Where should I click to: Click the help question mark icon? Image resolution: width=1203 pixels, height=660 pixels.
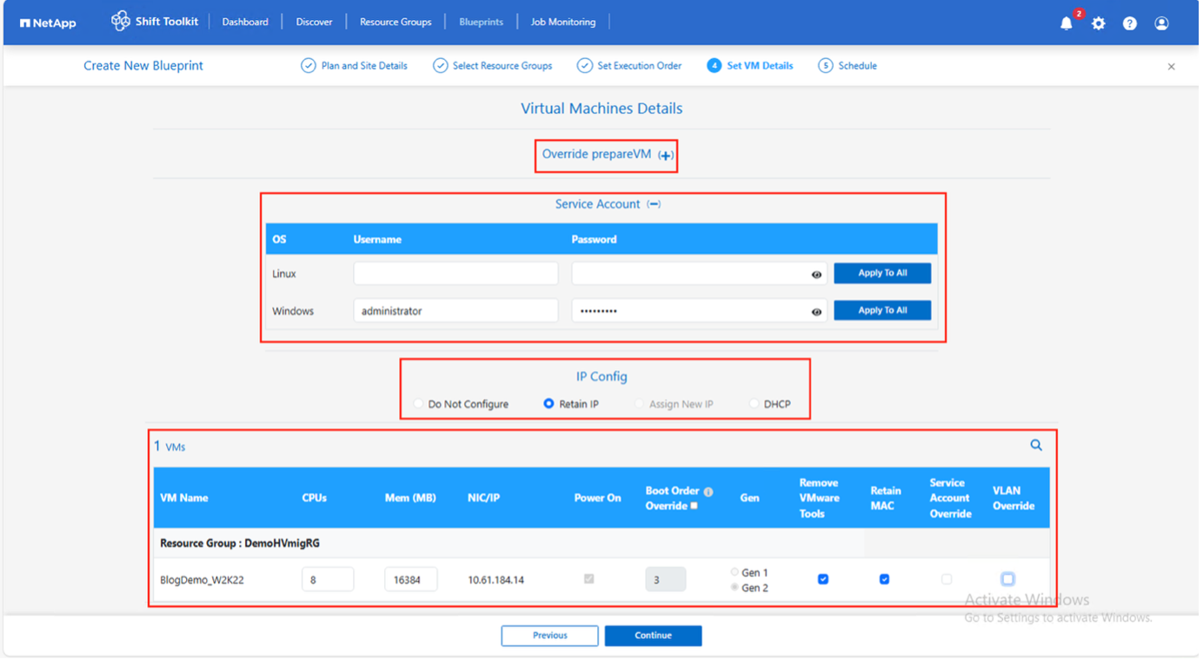(1130, 23)
